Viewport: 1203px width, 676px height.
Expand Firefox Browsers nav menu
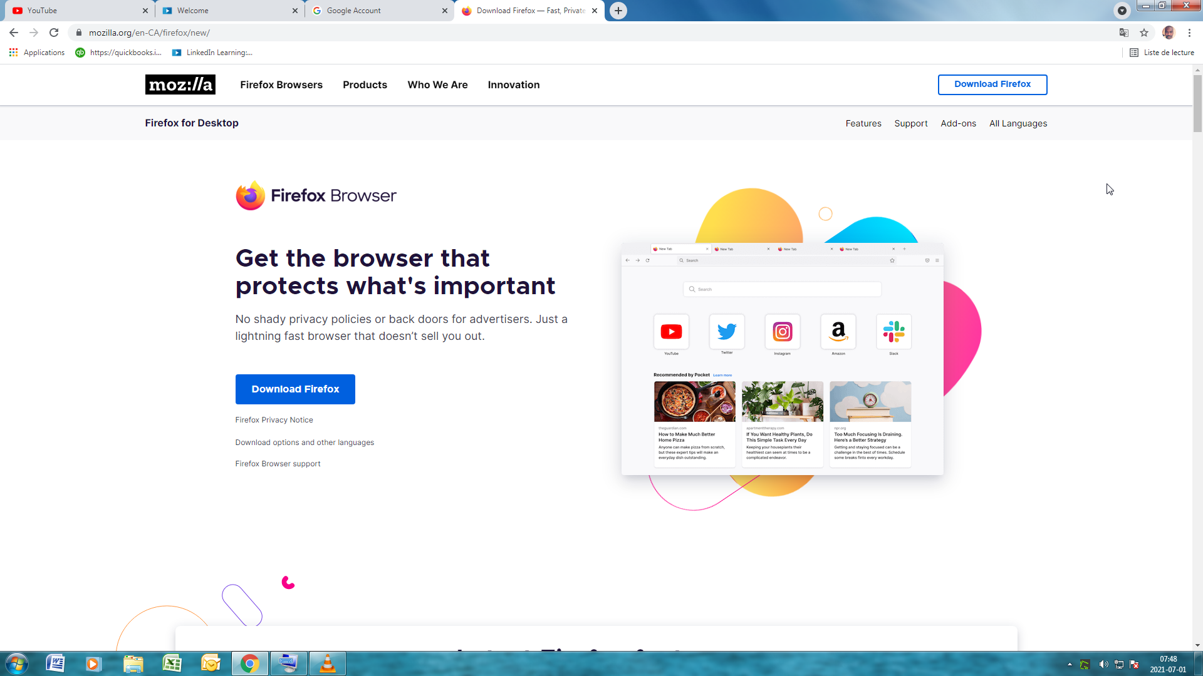281,84
